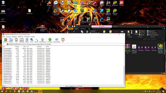
Task: Open Свойства in Explorer ribbon
Action: pos(136,33)
